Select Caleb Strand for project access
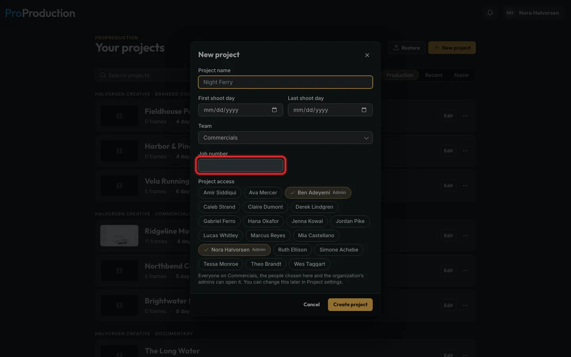 click(219, 207)
